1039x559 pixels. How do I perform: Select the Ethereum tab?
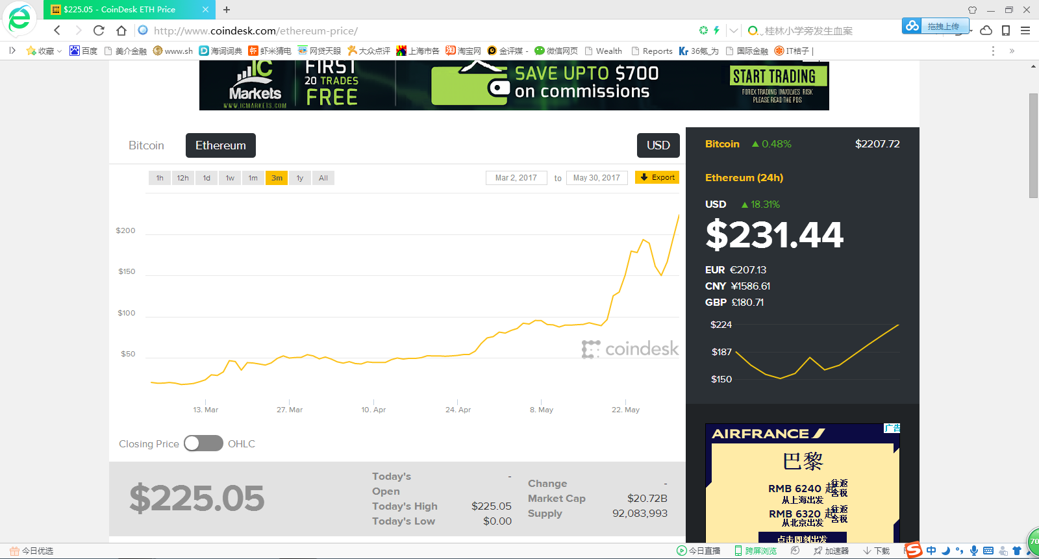[x=220, y=145]
